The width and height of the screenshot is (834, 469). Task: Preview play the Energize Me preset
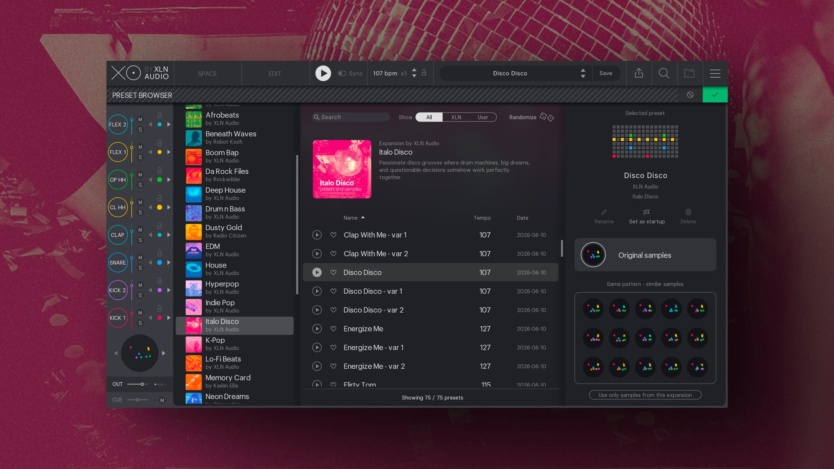(317, 329)
